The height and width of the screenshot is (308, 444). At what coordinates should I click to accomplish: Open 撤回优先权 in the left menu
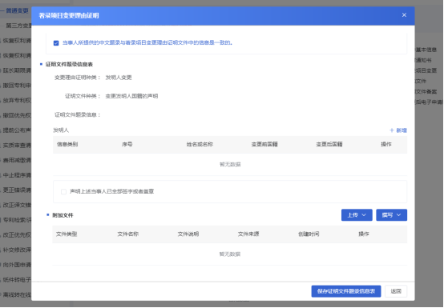point(16,115)
